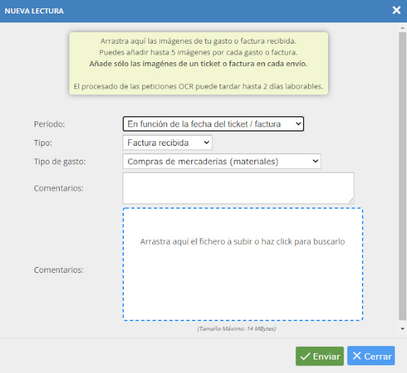Click the scrollbar down arrow
Viewport: 407px width, 373px height.
point(403,329)
